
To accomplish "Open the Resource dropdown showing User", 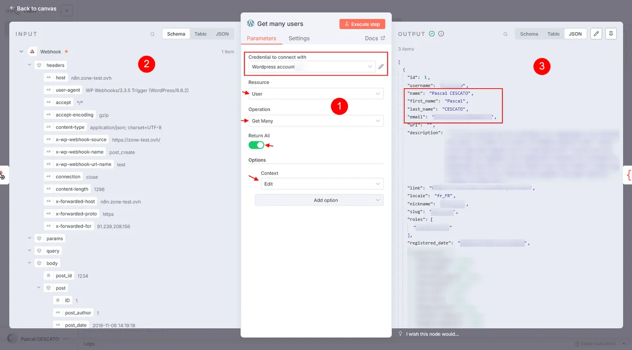I will click(315, 94).
